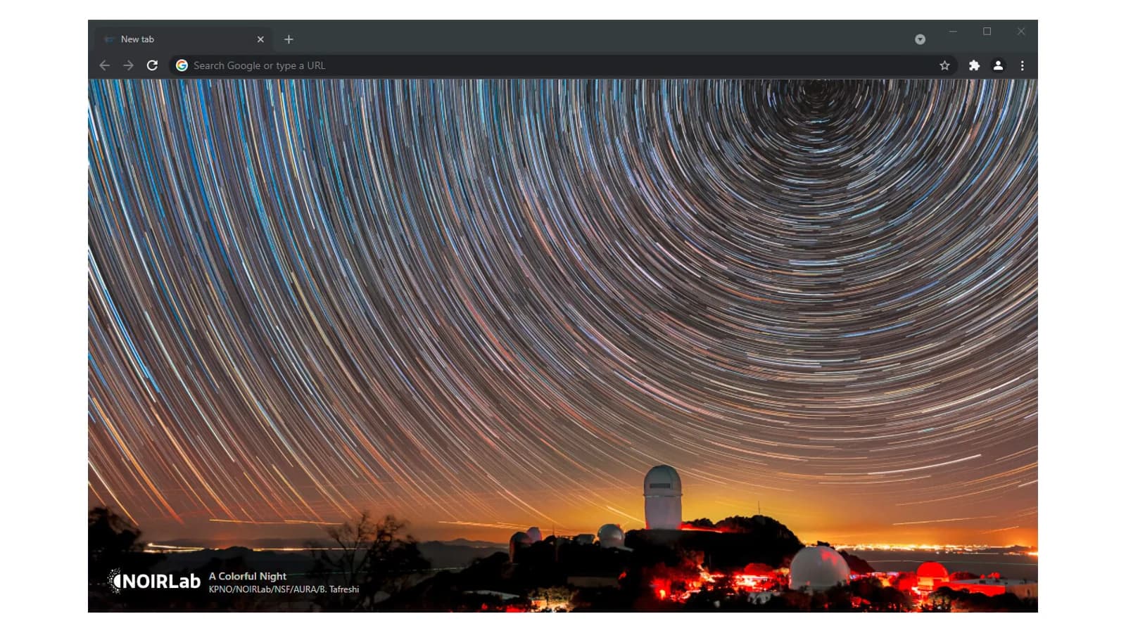Close the browser window
This screenshot has height=633, width=1126.
coord(1021,32)
